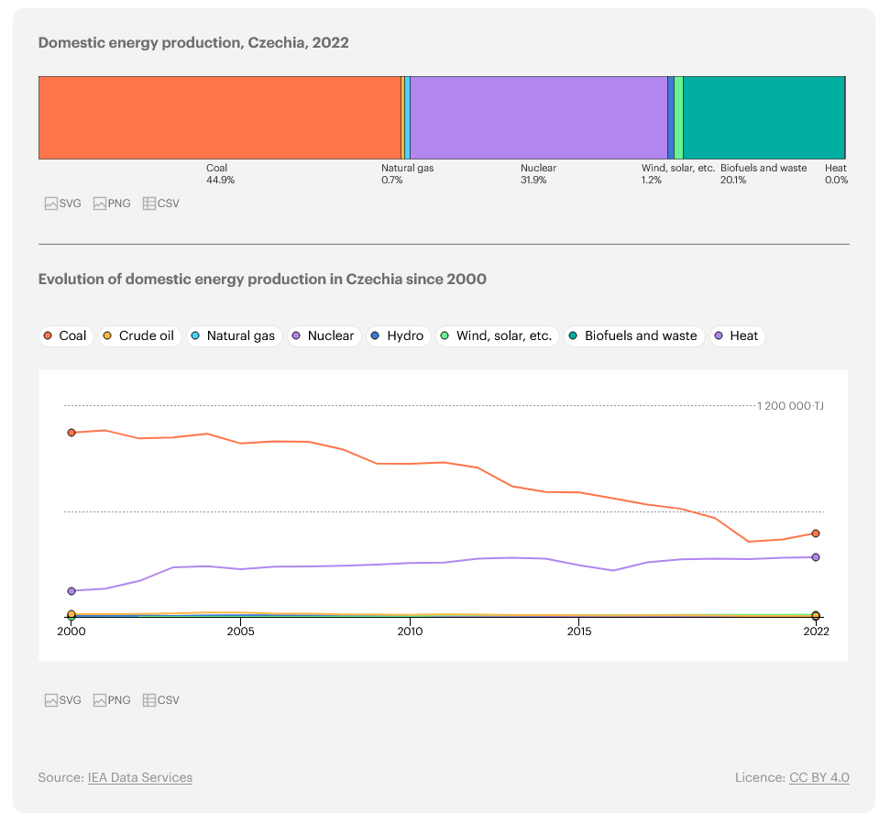
Task: Export top chart data as CSV
Action: pyautogui.click(x=161, y=203)
